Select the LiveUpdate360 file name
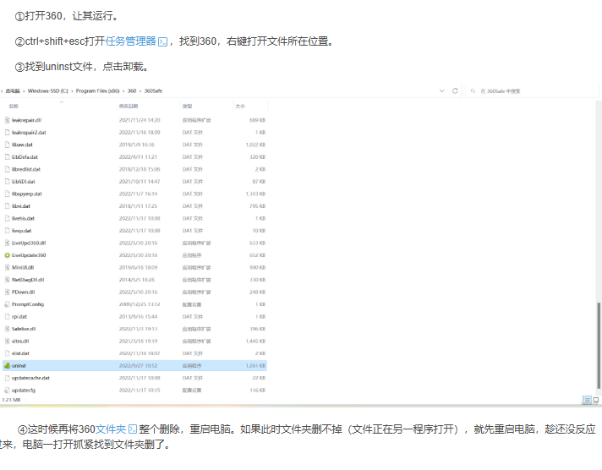The image size is (602, 470). pyautogui.click(x=29, y=255)
